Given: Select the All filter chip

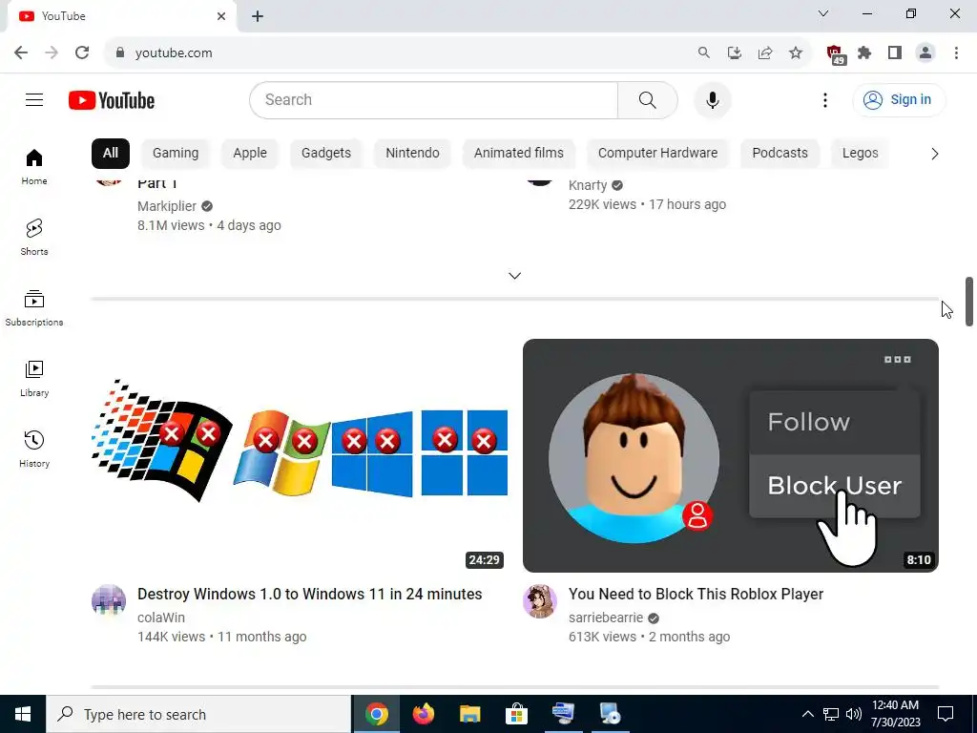Looking at the screenshot, I should [111, 154].
